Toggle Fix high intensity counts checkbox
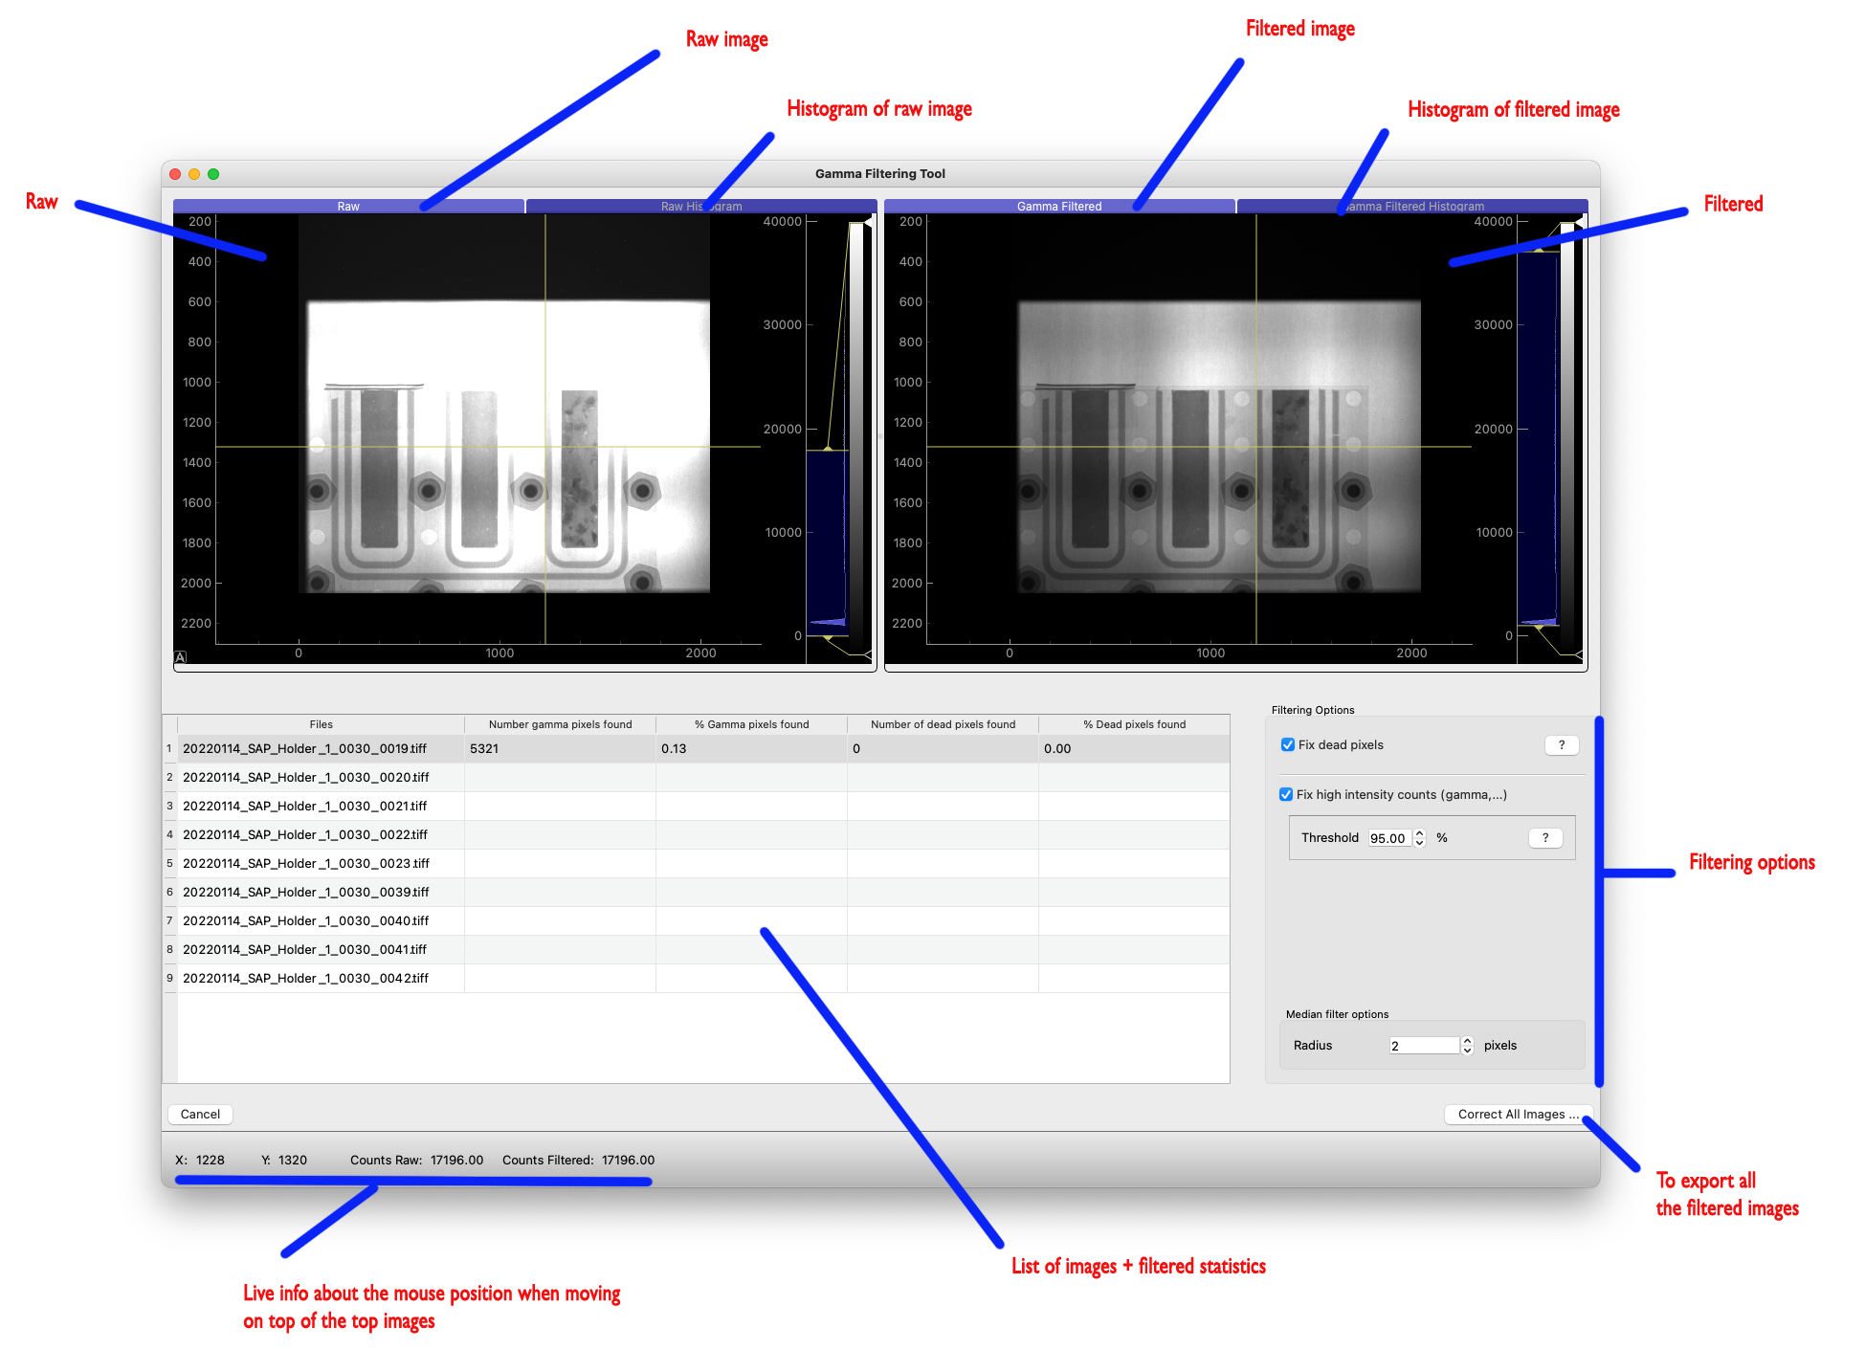This screenshot has height=1350, width=1865. tap(1286, 795)
